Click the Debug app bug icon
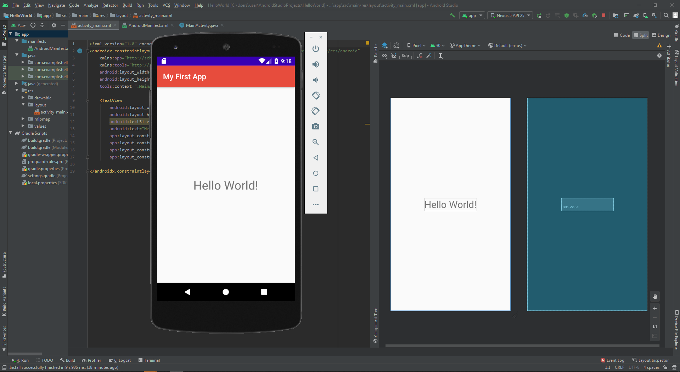This screenshot has width=680, height=372. (x=566, y=15)
